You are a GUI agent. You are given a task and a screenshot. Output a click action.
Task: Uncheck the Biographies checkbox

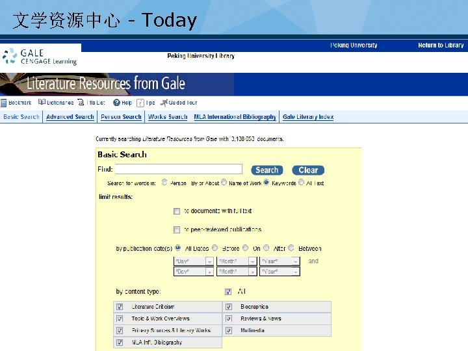tap(229, 307)
